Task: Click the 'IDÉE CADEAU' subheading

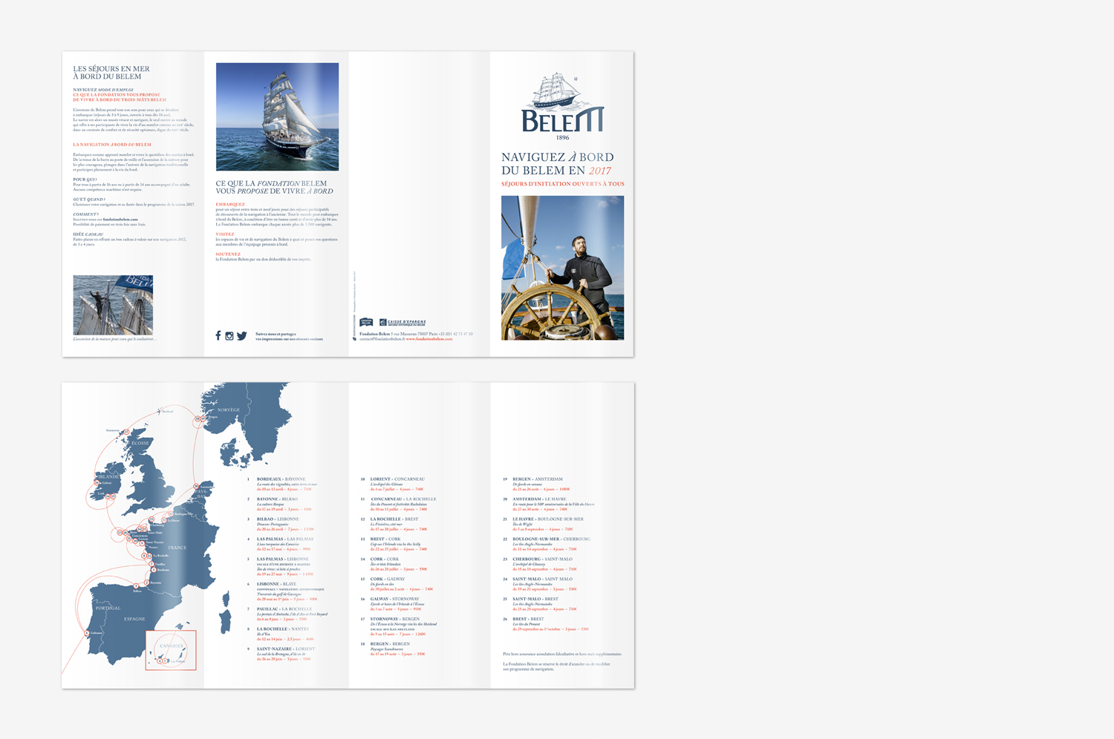Action: pyautogui.click(x=88, y=234)
